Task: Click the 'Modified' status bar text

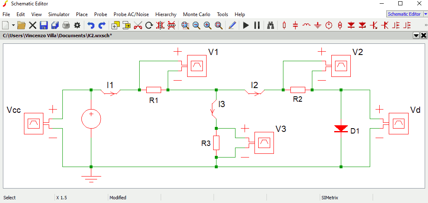Action: (118, 198)
